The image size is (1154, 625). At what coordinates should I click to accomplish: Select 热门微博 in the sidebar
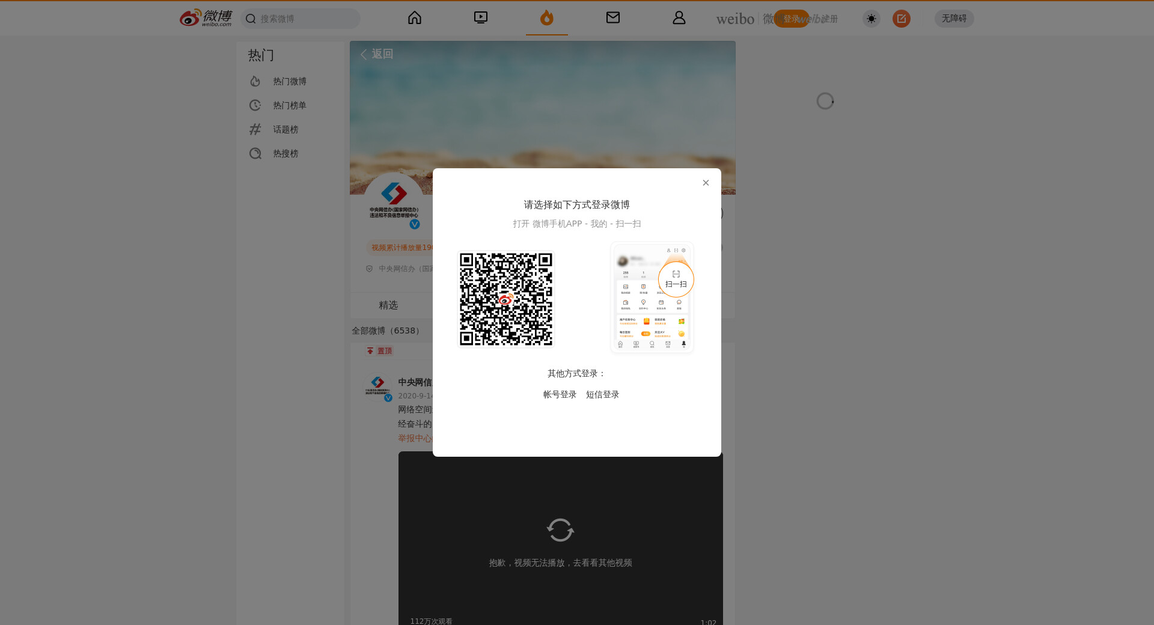point(290,81)
